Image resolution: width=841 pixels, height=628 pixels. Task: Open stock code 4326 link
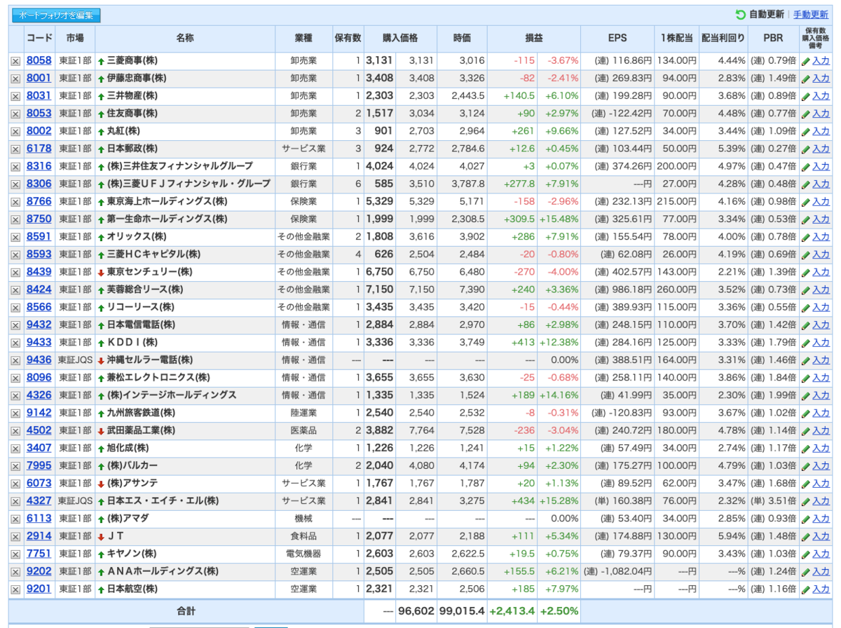[39, 395]
